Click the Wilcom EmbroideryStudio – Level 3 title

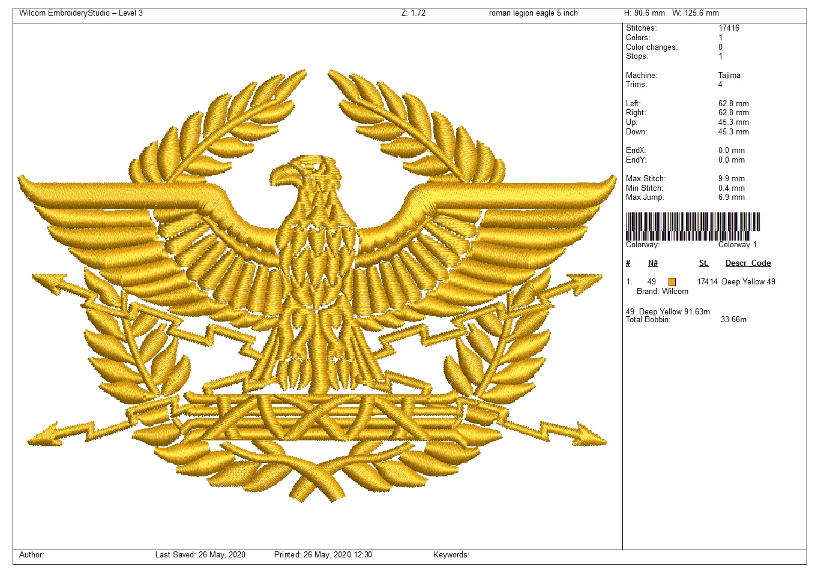click(x=81, y=13)
